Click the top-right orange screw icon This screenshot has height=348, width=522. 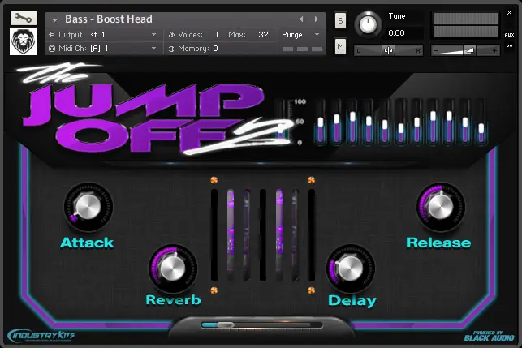click(x=311, y=180)
